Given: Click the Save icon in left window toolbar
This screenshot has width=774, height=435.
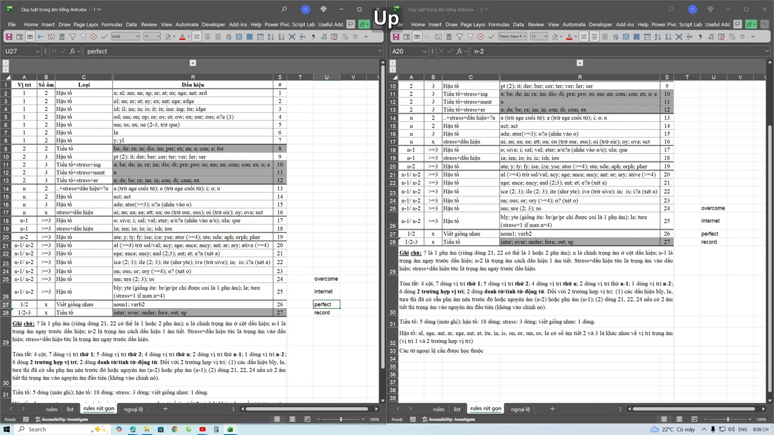Looking at the screenshot, I should pyautogui.click(x=8, y=36).
